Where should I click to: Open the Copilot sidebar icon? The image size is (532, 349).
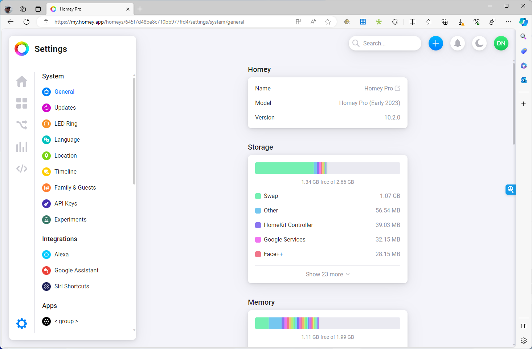[x=523, y=22]
